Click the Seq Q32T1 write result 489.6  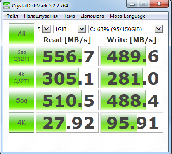coord(132,56)
